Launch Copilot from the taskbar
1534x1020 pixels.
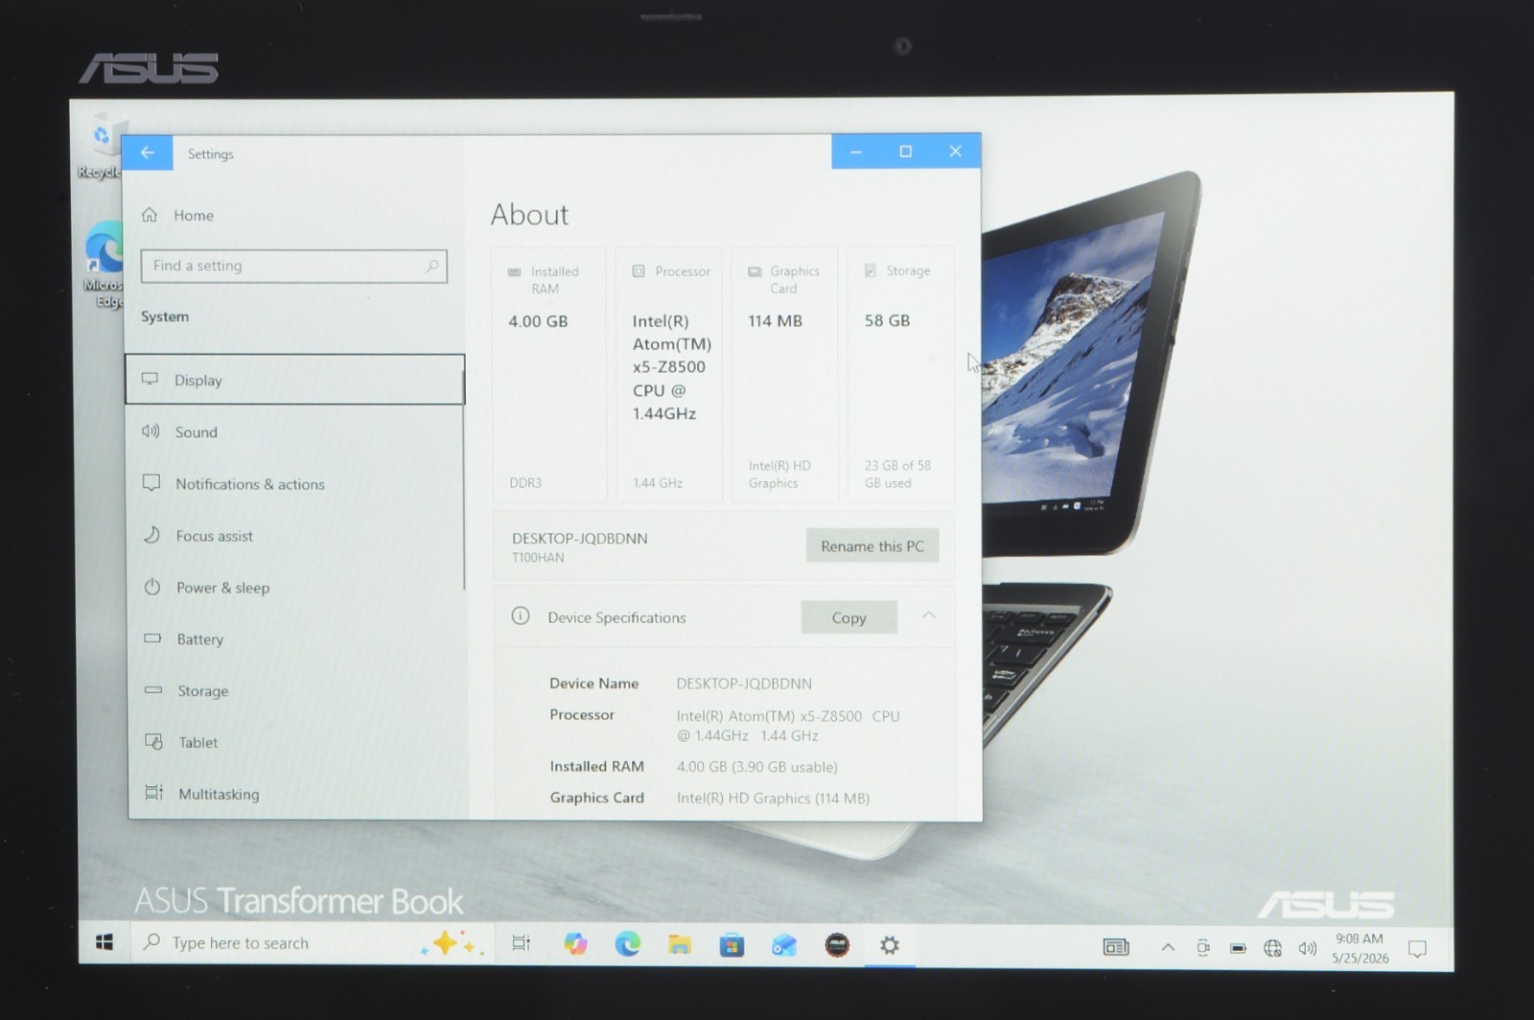pyautogui.click(x=575, y=944)
